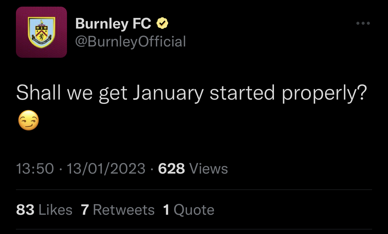This screenshot has height=234, width=388.
Task: Click the 13:50 timestamp
Action: pos(35,169)
